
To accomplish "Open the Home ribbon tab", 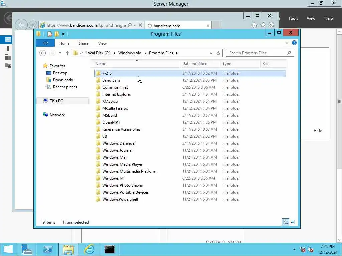I will [x=64, y=43].
